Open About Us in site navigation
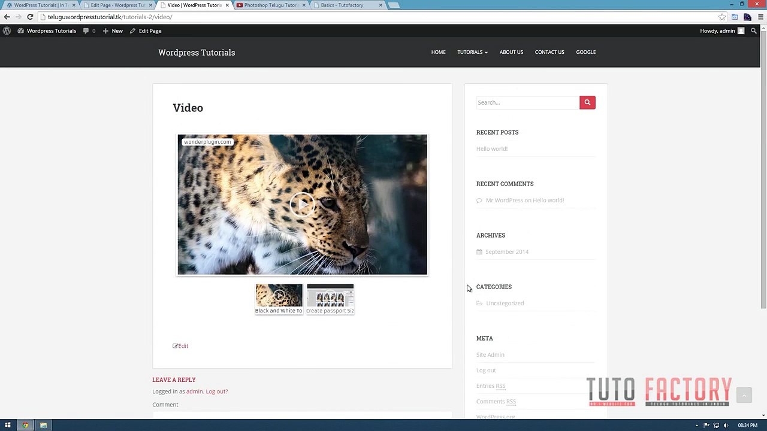 pyautogui.click(x=511, y=52)
